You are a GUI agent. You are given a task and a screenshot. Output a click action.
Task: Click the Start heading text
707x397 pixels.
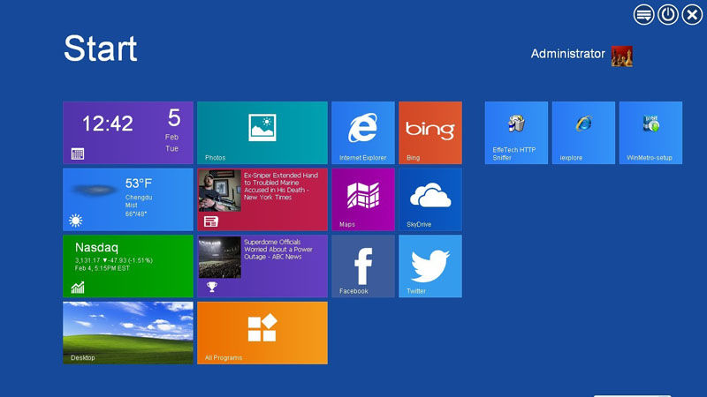[101, 49]
